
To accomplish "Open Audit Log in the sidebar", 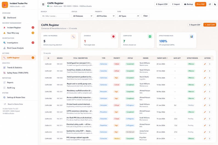I will tap(18, 88).
